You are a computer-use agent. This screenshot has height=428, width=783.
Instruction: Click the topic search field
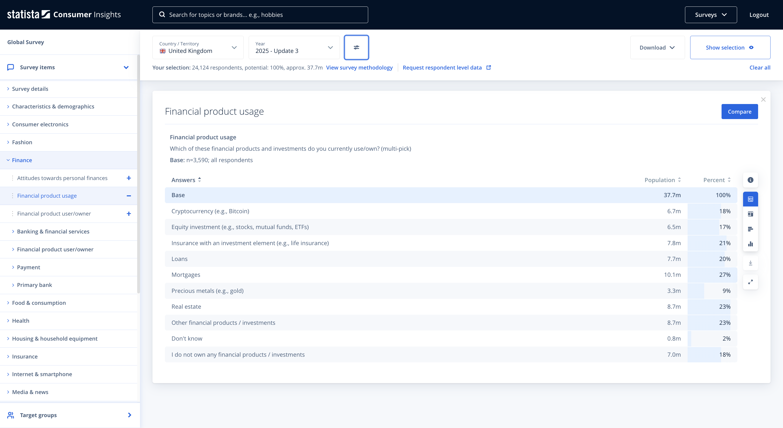pos(260,15)
